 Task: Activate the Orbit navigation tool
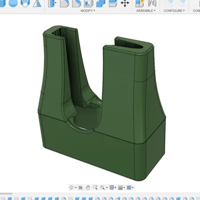[71, 187]
